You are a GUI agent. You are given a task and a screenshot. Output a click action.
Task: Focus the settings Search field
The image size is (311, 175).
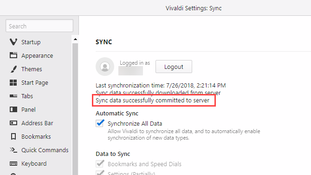[x=39, y=26]
